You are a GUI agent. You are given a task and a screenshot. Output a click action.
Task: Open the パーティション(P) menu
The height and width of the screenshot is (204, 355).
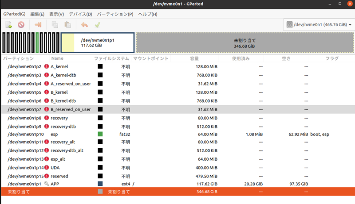point(115,14)
